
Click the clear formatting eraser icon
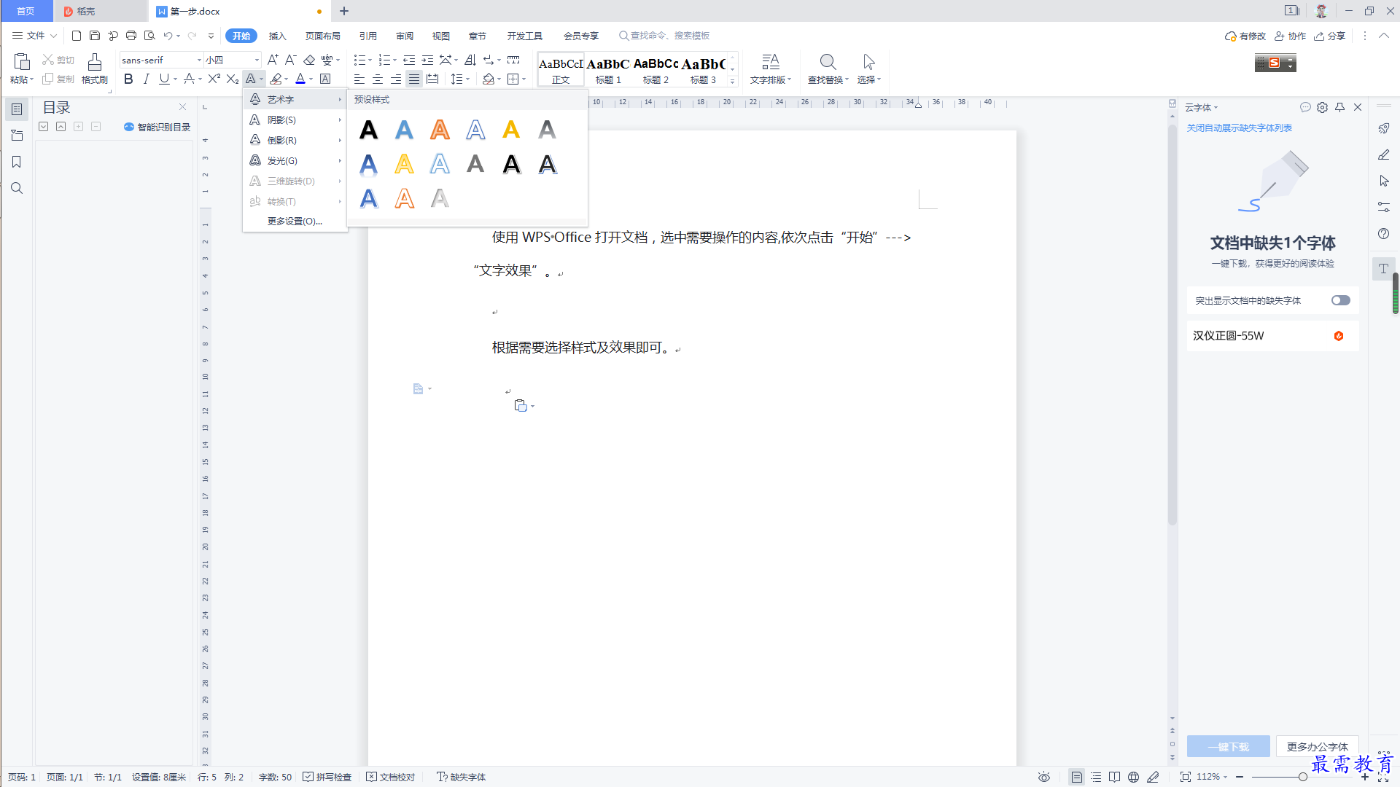click(x=309, y=60)
